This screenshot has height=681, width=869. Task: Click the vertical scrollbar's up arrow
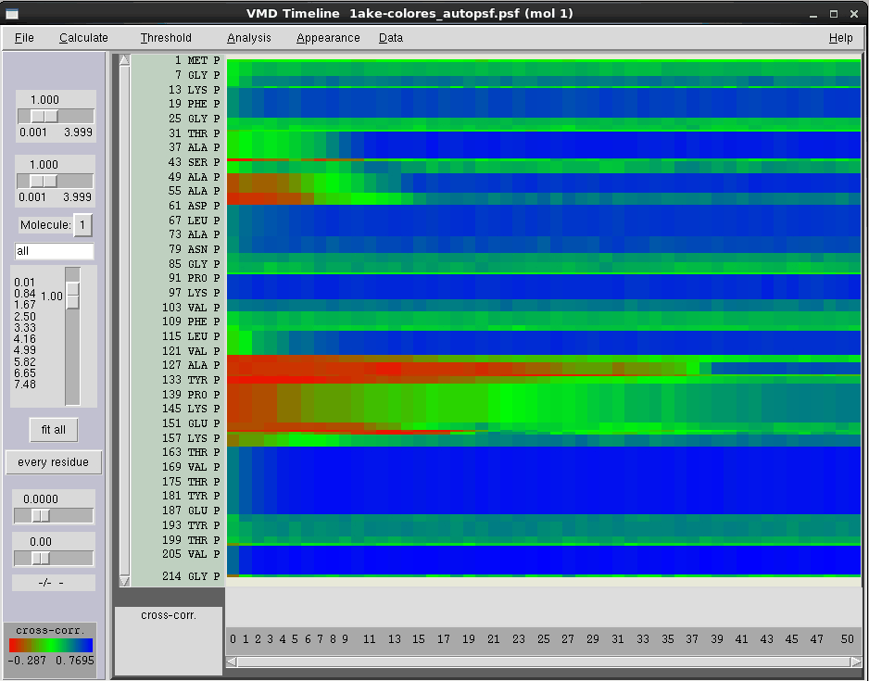123,58
